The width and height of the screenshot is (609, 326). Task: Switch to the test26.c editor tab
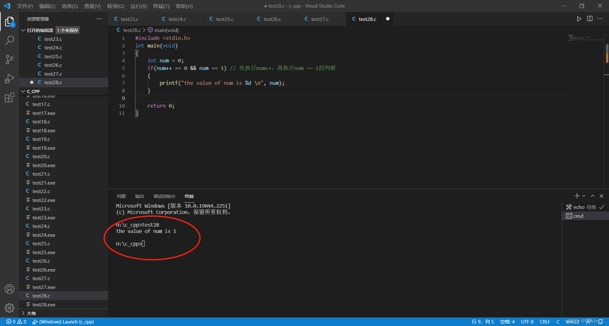274,19
